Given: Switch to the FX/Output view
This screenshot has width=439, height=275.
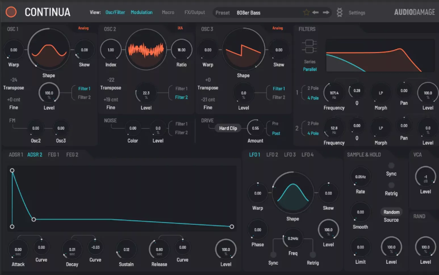Looking at the screenshot, I should click(x=195, y=12).
